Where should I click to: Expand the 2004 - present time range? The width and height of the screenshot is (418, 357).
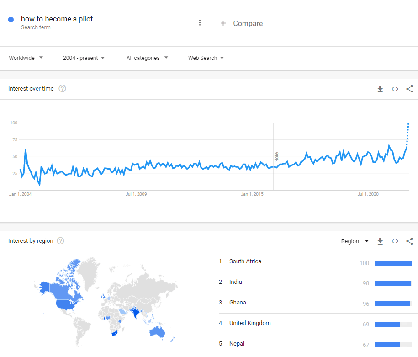coord(84,58)
